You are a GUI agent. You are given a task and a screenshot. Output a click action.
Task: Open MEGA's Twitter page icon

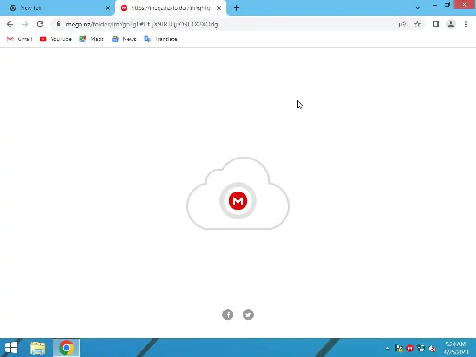tap(248, 315)
